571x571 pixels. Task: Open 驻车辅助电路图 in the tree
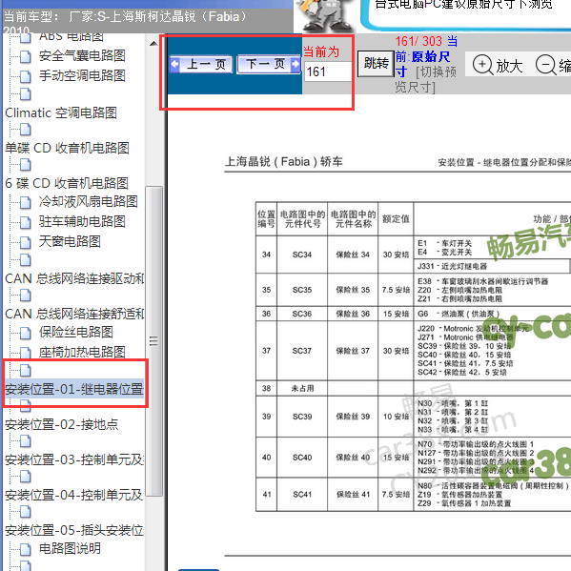[x=82, y=221]
